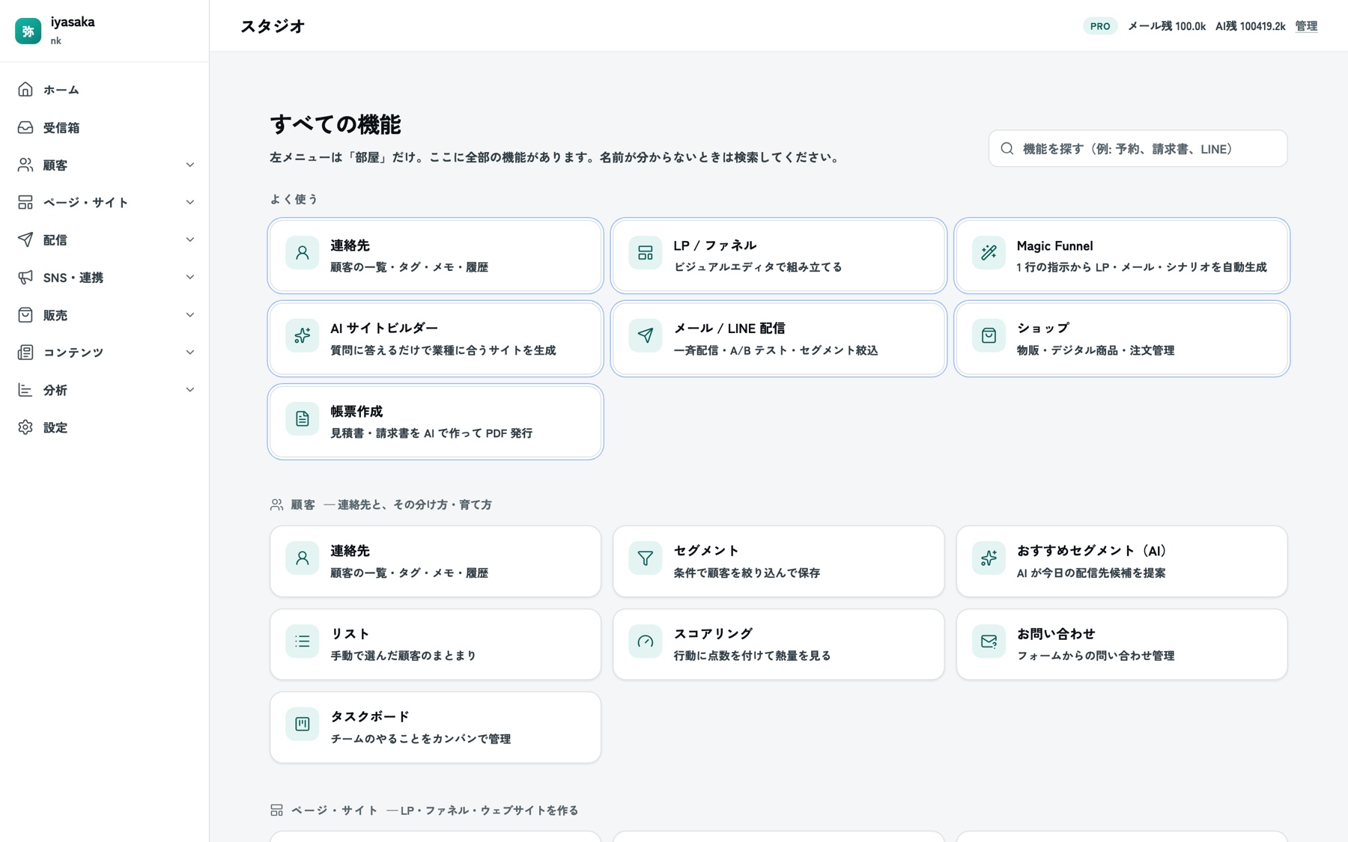Click the 販売 shopping bag icon in the sidebar
Viewport: 1348px width, 842px height.
click(25, 315)
